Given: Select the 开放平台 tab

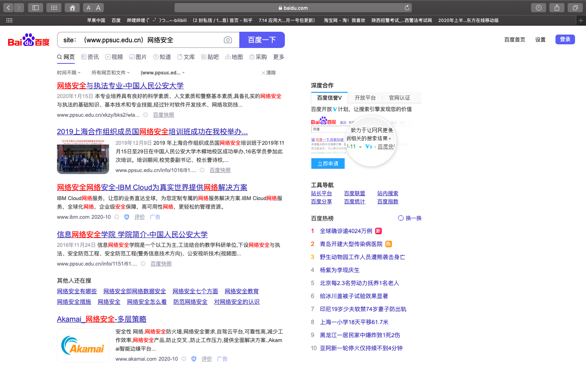Looking at the screenshot, I should 365,98.
